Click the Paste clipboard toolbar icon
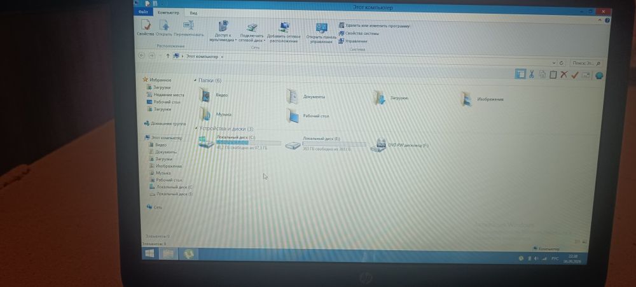Viewport: 636px width, 287px height. click(553, 74)
